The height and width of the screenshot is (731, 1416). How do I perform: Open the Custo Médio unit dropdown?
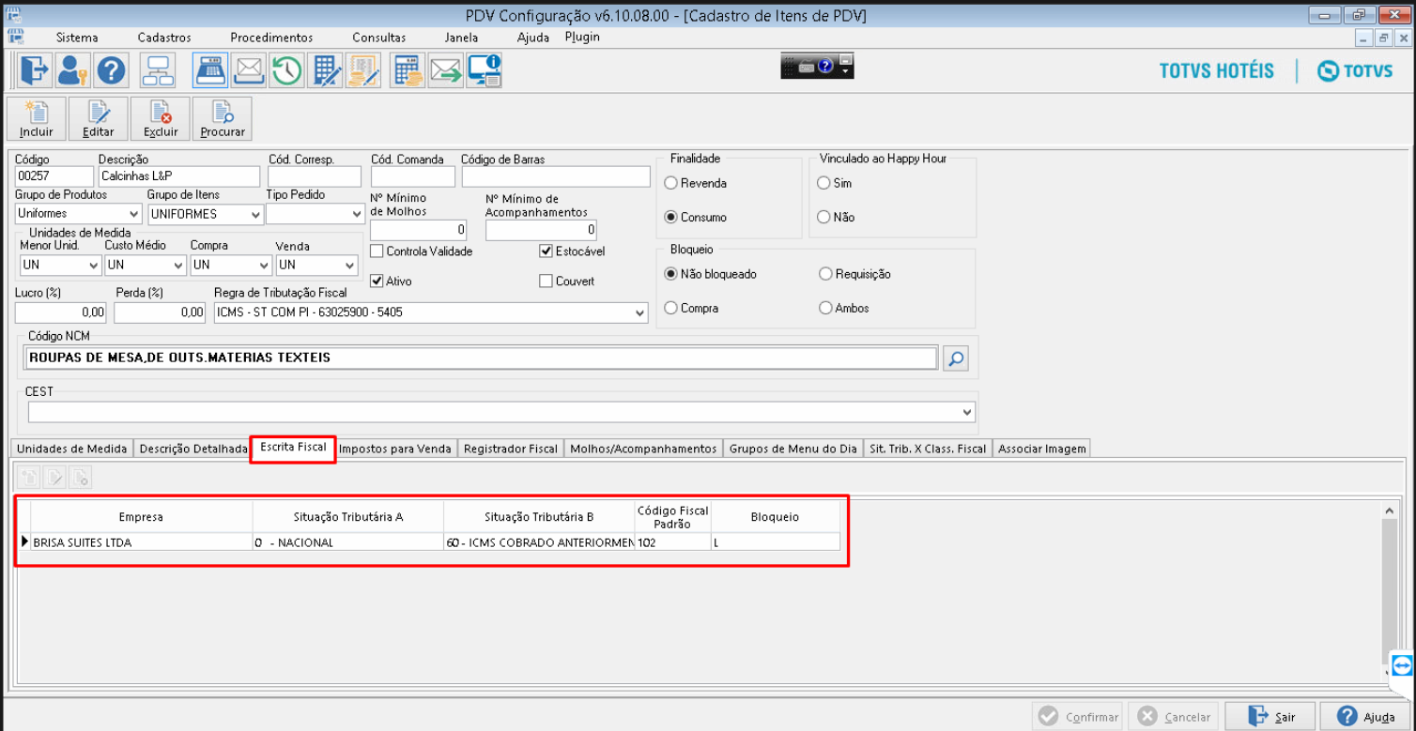[177, 266]
